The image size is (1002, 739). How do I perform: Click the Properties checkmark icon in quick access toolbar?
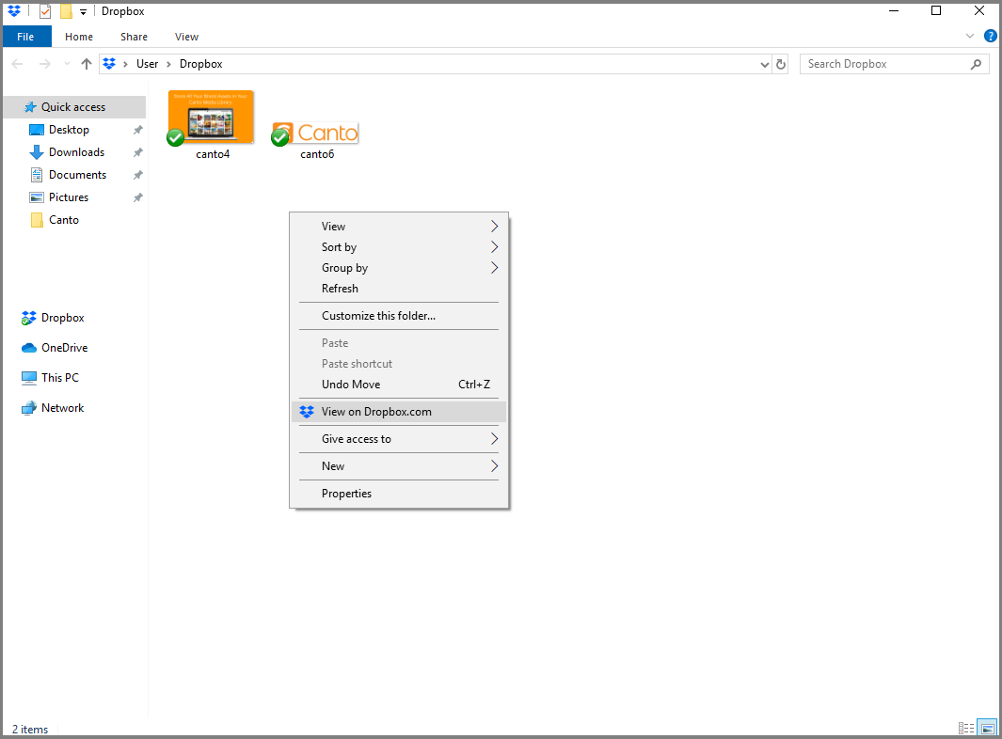(x=45, y=11)
